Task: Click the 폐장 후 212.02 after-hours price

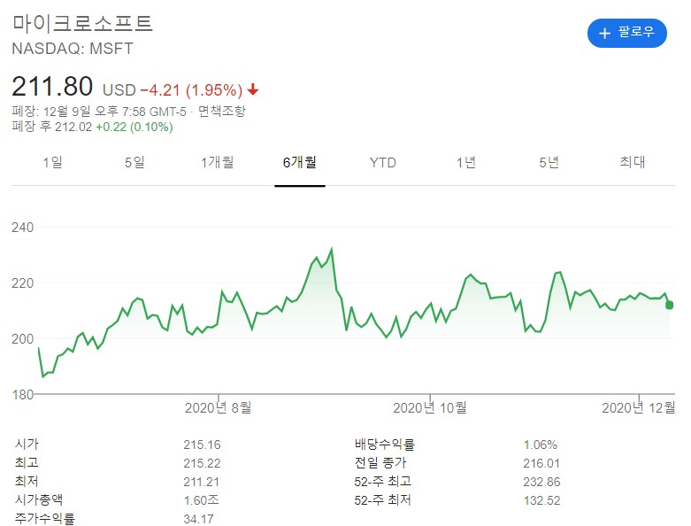Action: coord(52,127)
